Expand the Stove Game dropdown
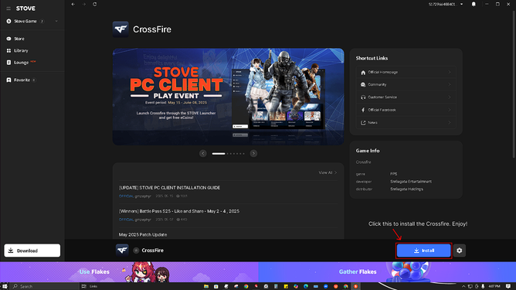Screen dimensions: 516x290 [x=56, y=22]
